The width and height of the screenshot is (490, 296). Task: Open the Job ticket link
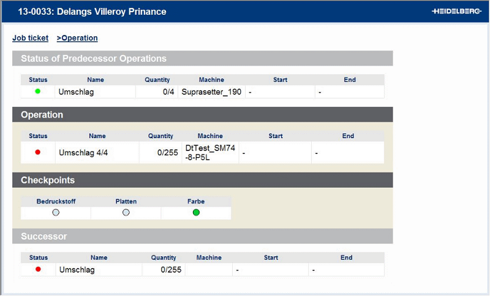coord(30,38)
